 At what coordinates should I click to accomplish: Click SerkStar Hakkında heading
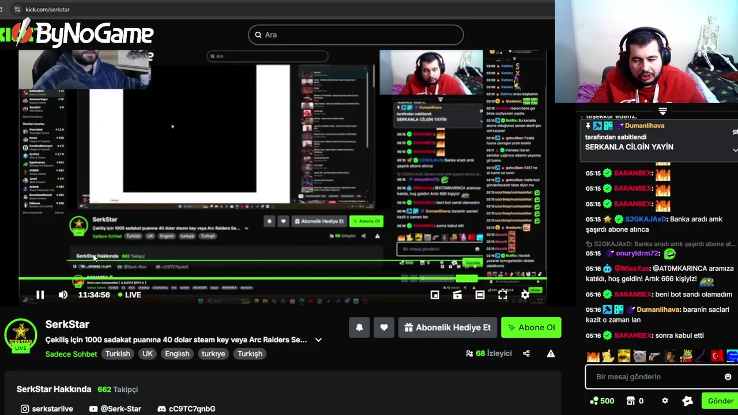(54, 389)
